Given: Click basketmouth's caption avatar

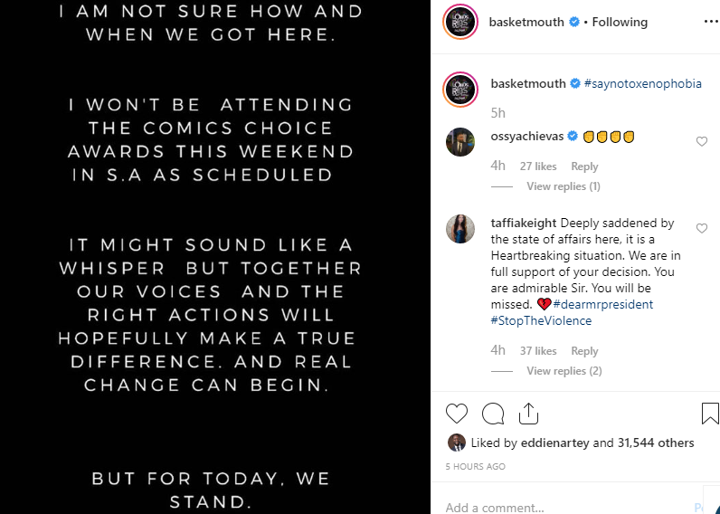Looking at the screenshot, I should pyautogui.click(x=459, y=90).
